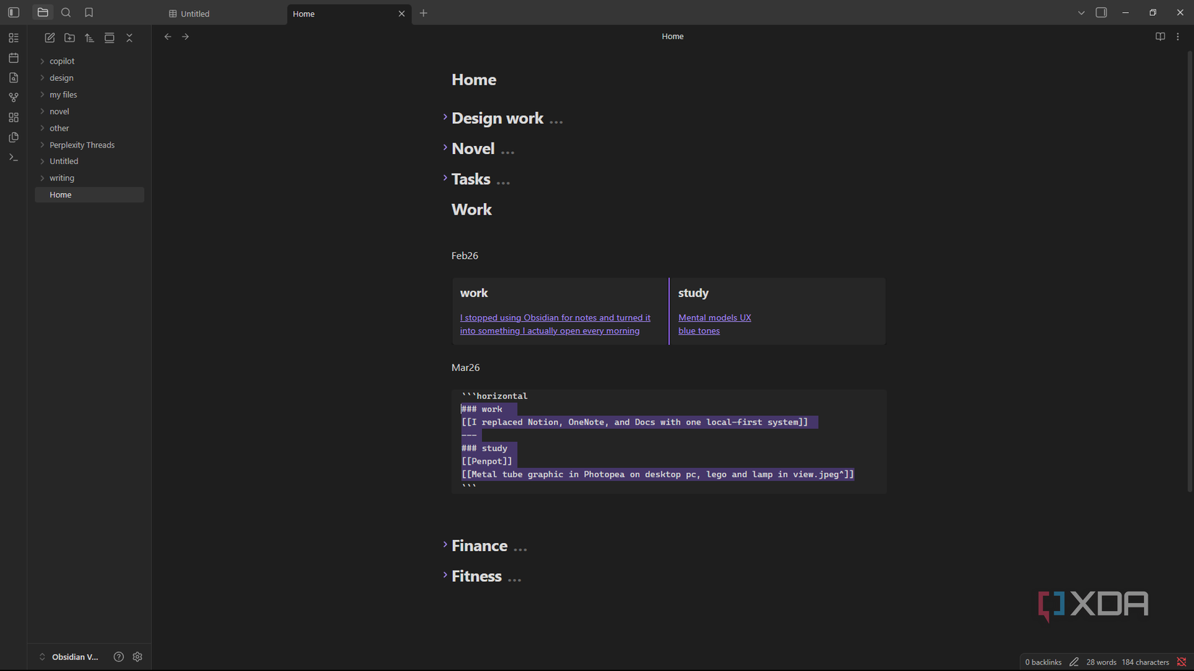Click the checklist icon in the left ribbon
The width and height of the screenshot is (1194, 671).
(14, 38)
